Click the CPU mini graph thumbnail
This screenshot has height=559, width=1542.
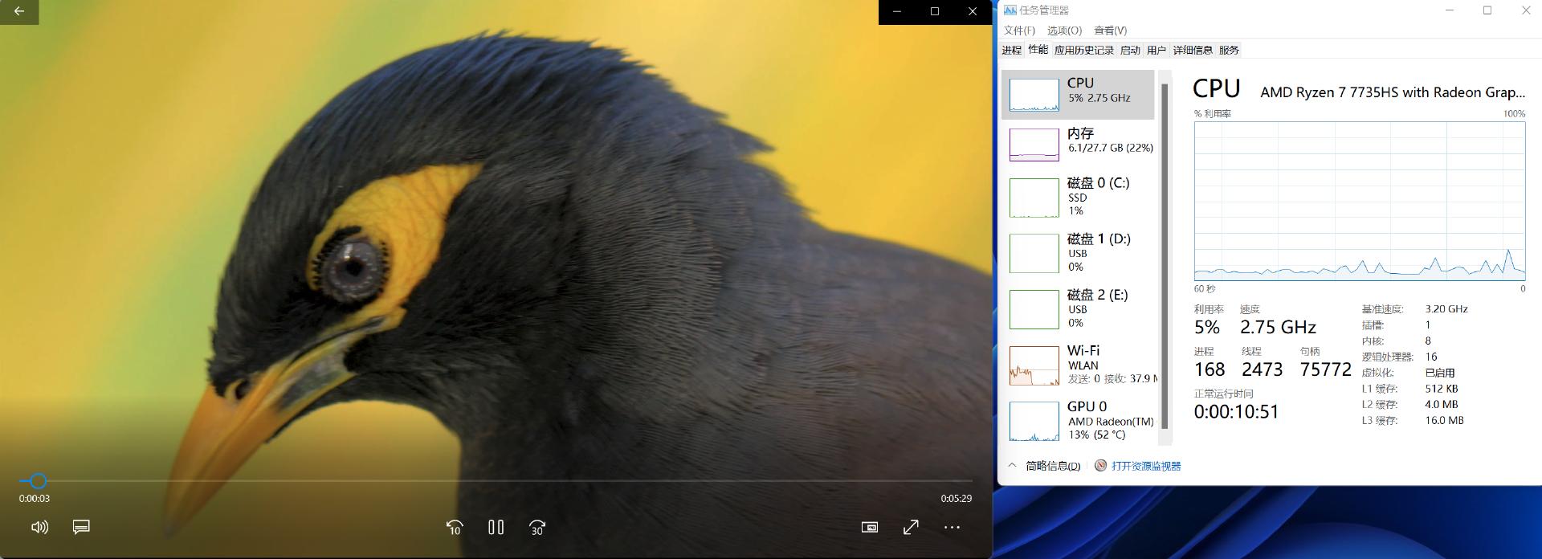click(1034, 95)
